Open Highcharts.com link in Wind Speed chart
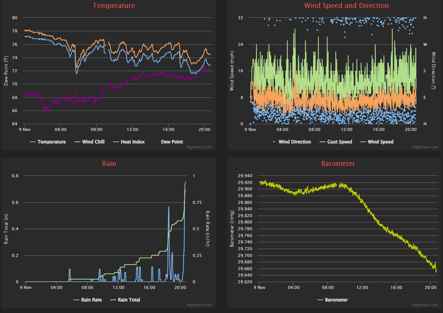 [425, 147]
